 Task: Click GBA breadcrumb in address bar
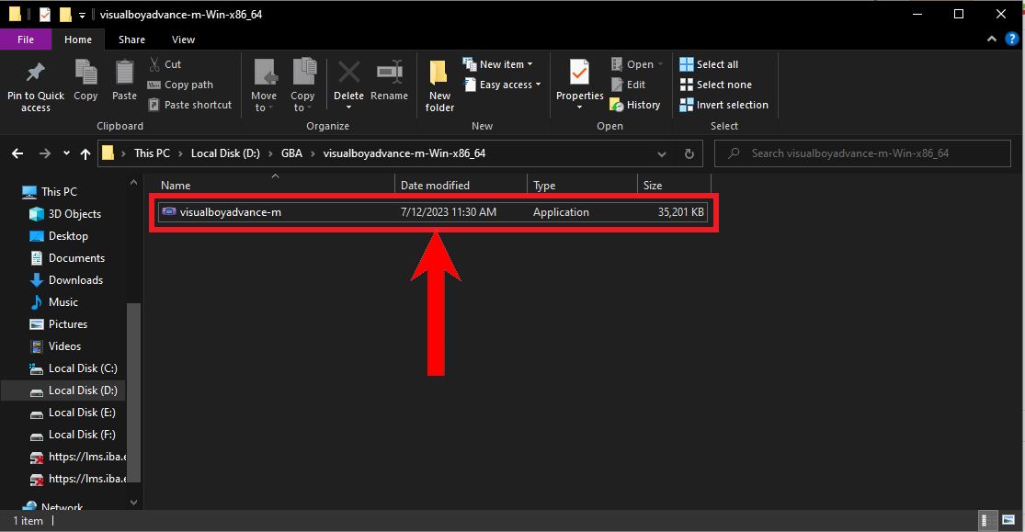tap(291, 153)
